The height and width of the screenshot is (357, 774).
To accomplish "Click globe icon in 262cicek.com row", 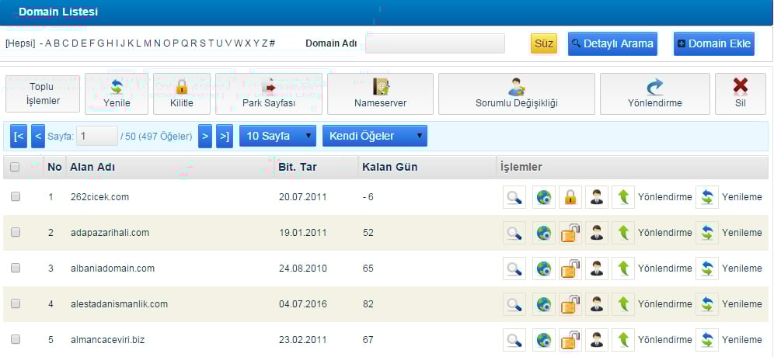I will point(544,197).
